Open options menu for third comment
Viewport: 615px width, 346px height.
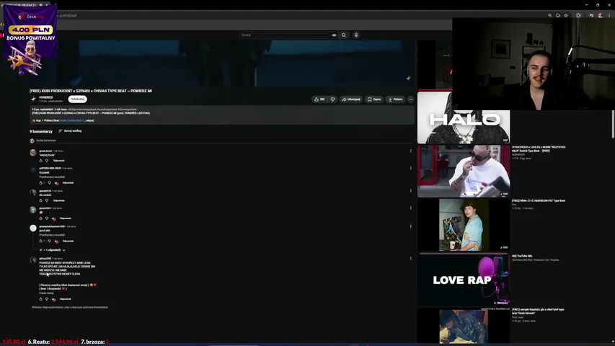click(411, 190)
